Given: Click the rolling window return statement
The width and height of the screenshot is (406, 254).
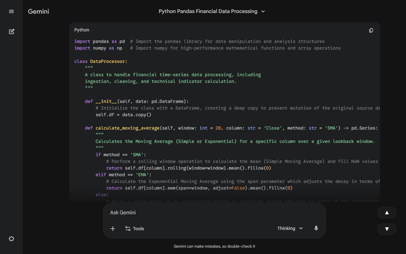Looking at the screenshot, I should tap(189, 168).
